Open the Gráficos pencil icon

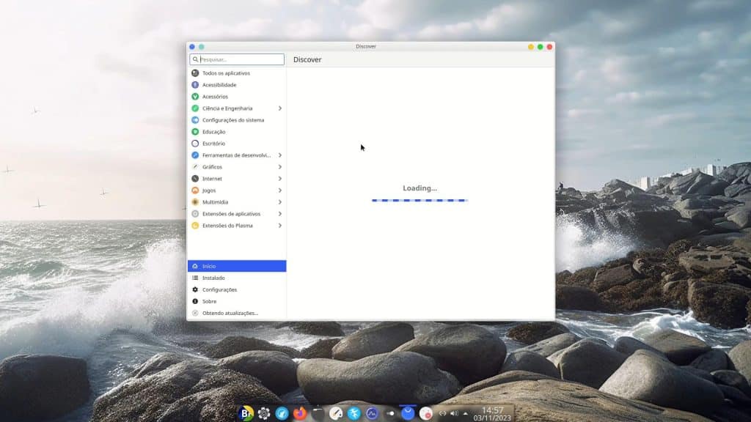click(196, 166)
